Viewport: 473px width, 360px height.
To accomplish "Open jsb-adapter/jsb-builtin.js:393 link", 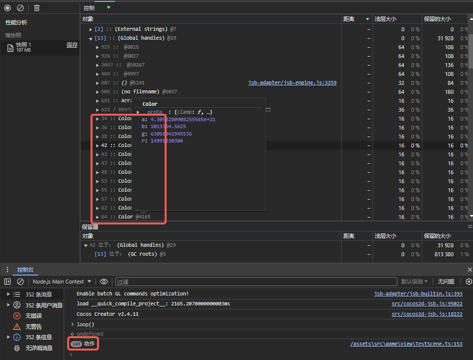I will (418, 293).
